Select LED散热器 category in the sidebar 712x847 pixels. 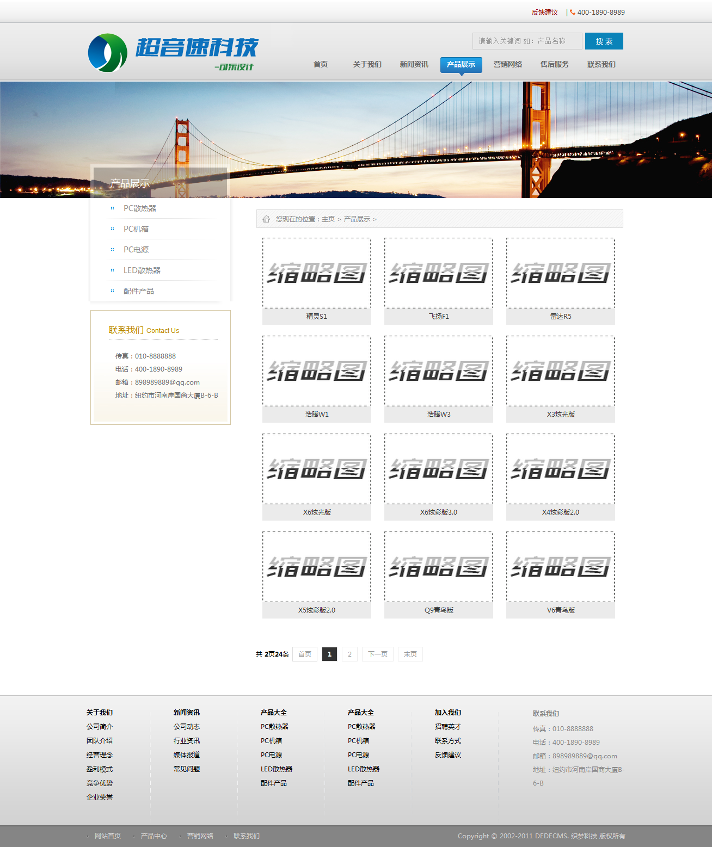tap(142, 270)
